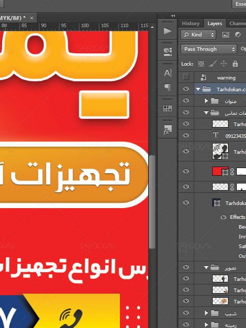Expand the عنوان group arrow

point(206,101)
